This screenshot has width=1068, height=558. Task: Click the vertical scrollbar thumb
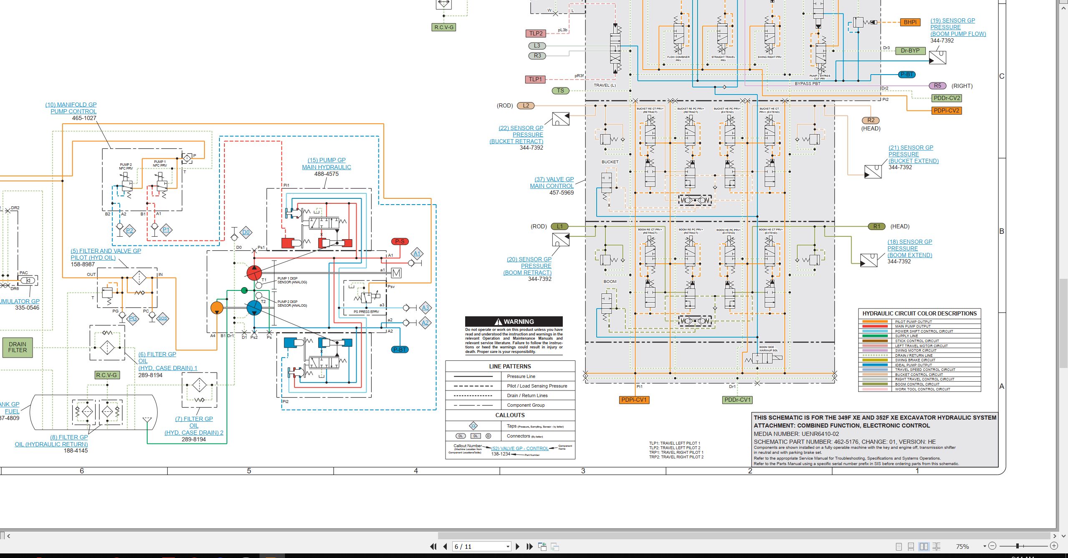coord(1063,323)
